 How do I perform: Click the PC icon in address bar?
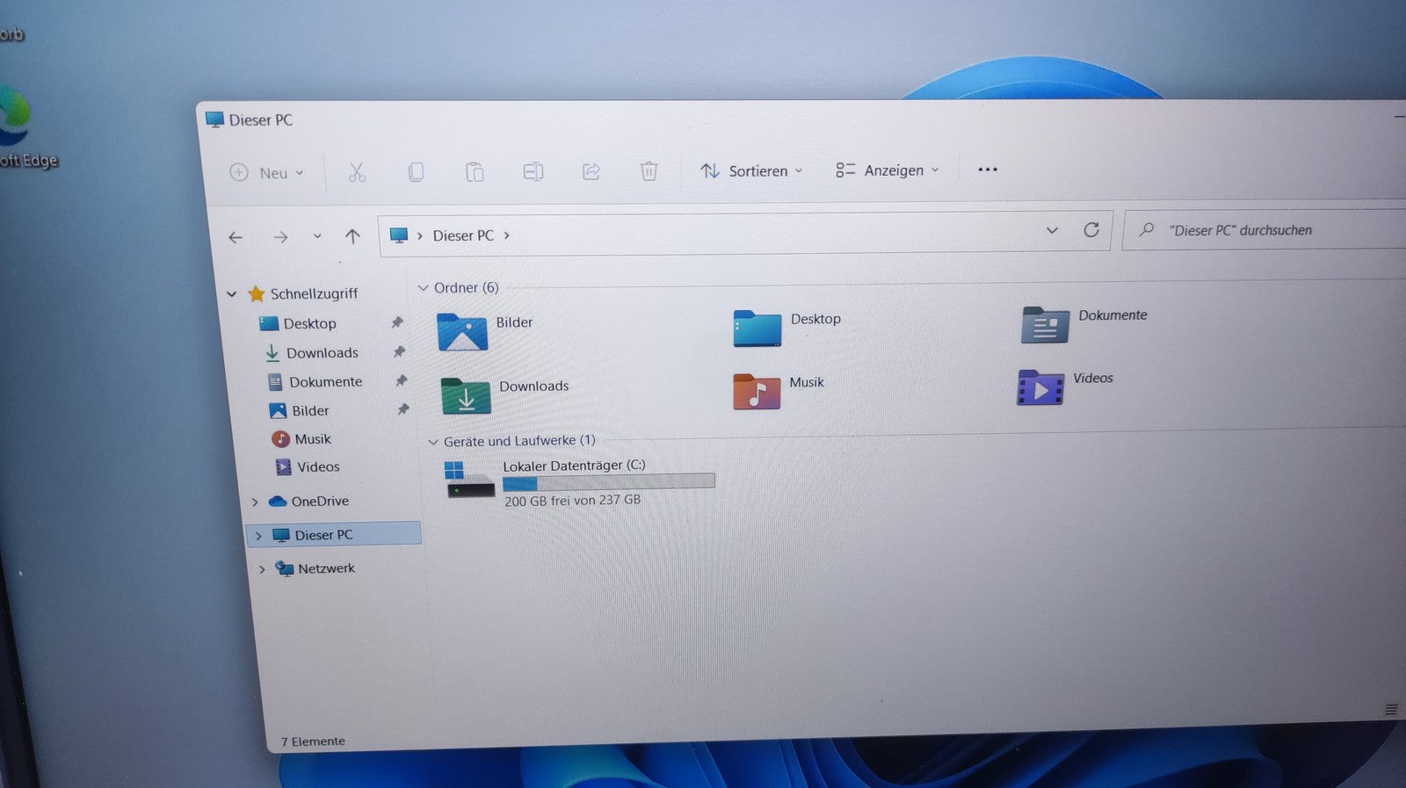tap(399, 235)
